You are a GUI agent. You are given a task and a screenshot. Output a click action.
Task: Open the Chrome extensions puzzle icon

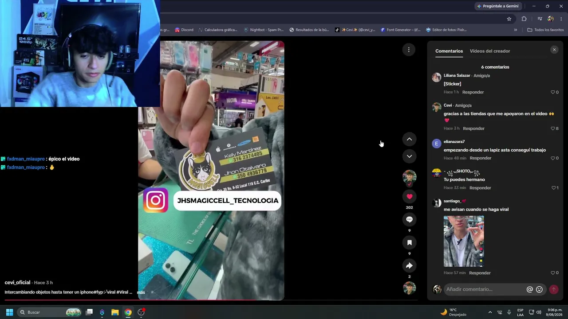point(524,19)
